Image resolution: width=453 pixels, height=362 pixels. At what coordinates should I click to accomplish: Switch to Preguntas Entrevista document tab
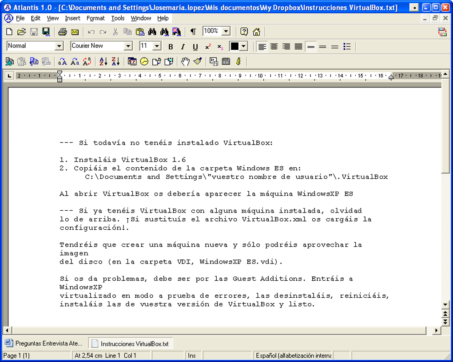(44, 343)
